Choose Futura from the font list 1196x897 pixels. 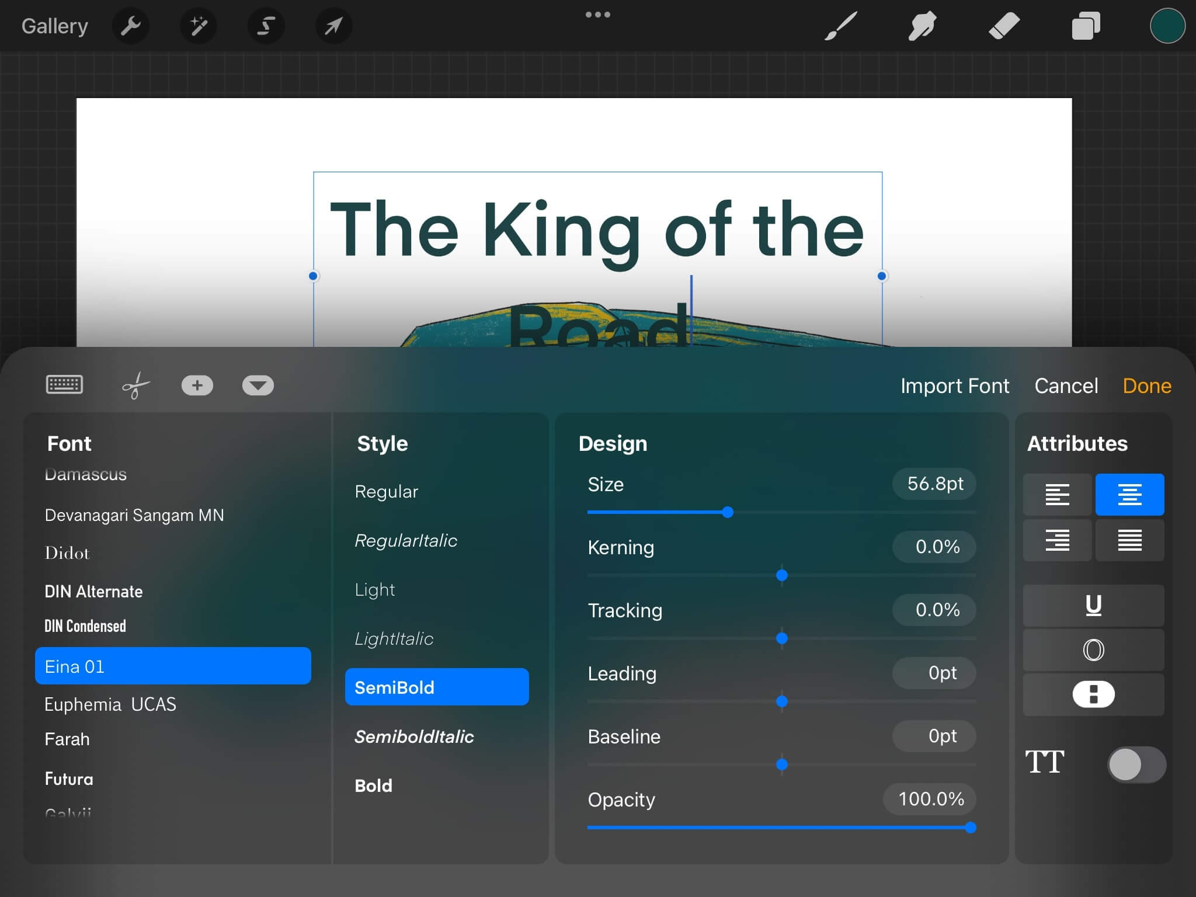click(69, 779)
